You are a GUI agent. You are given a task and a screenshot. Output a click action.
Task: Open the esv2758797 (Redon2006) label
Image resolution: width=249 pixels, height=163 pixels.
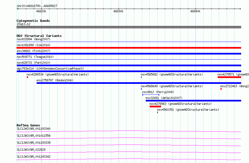pyautogui.click(x=55, y=80)
